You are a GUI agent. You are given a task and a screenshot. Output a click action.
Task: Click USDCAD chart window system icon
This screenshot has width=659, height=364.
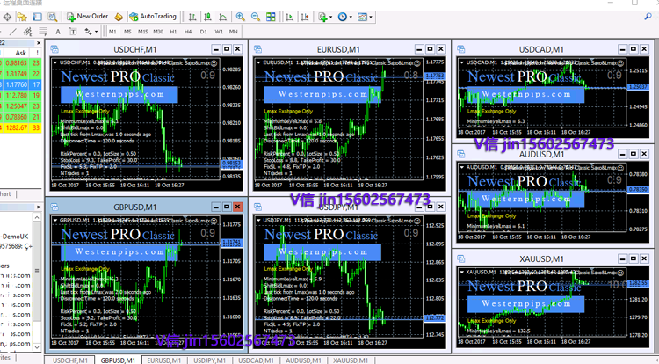click(x=461, y=49)
